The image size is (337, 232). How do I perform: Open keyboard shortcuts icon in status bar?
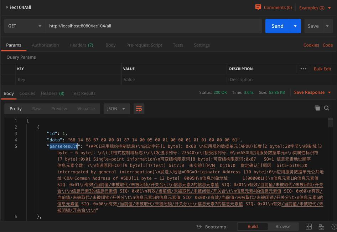click(x=321, y=227)
